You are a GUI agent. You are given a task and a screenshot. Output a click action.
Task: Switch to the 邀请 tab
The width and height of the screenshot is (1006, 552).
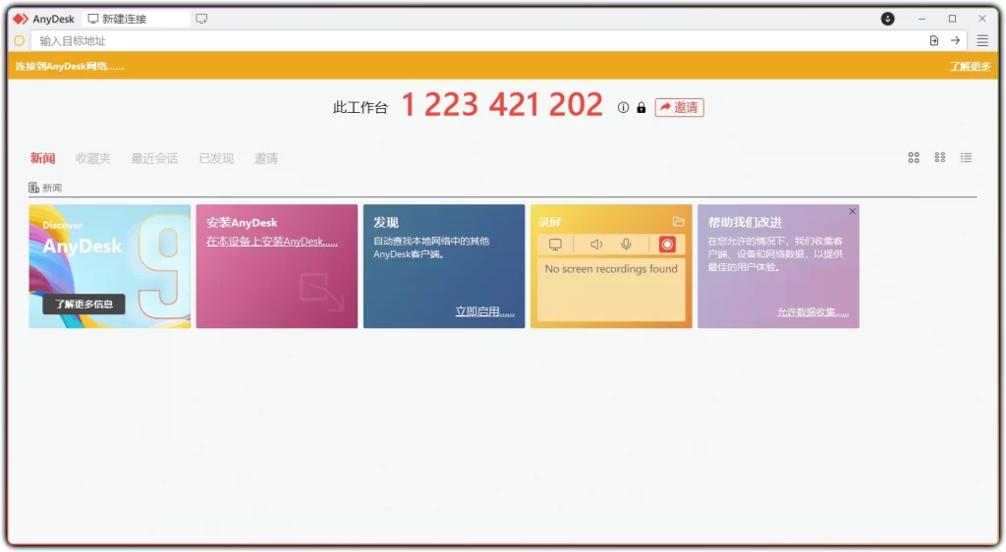pos(265,158)
